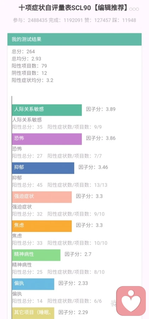The image size is (149, 319).
Task: Select the light green 精神病性 bar
Action: point(36,255)
